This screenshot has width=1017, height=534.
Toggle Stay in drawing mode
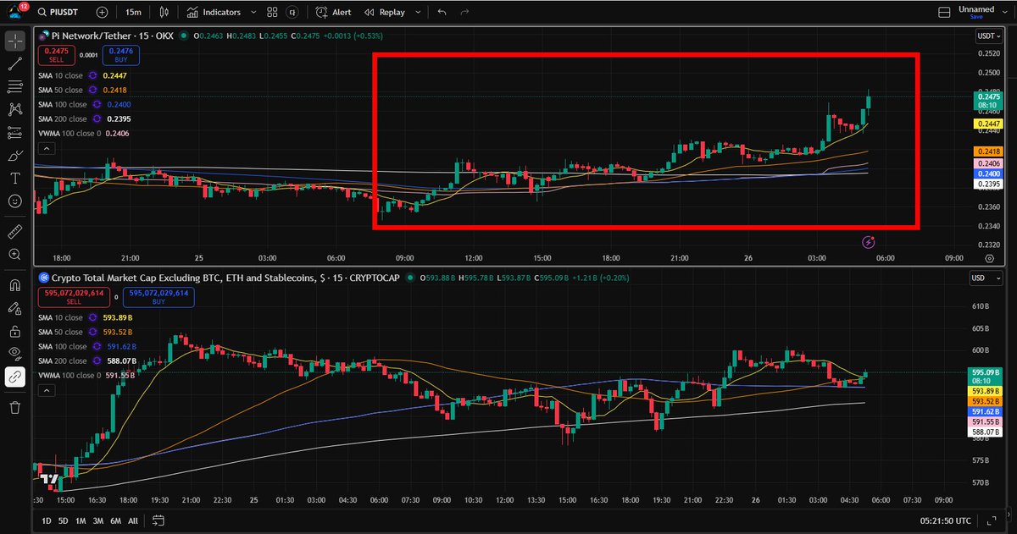(x=15, y=307)
